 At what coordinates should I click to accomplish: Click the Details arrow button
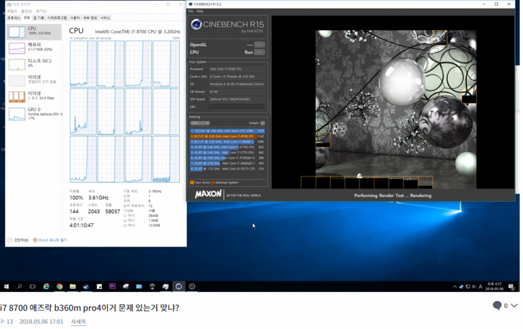click(263, 123)
